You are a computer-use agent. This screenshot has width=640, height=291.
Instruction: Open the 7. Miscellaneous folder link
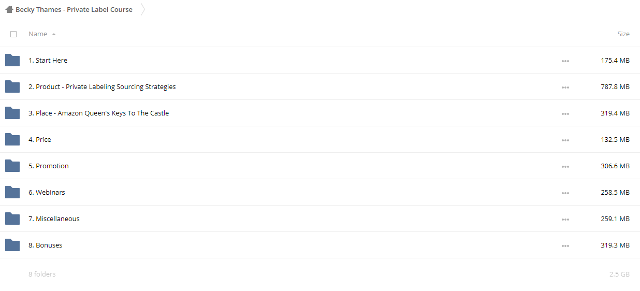[54, 219]
